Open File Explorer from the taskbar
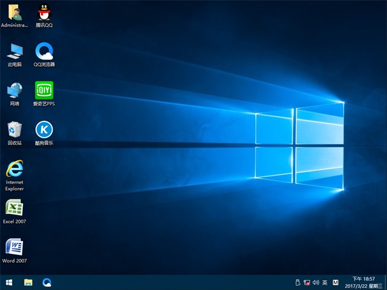 pos(28,282)
